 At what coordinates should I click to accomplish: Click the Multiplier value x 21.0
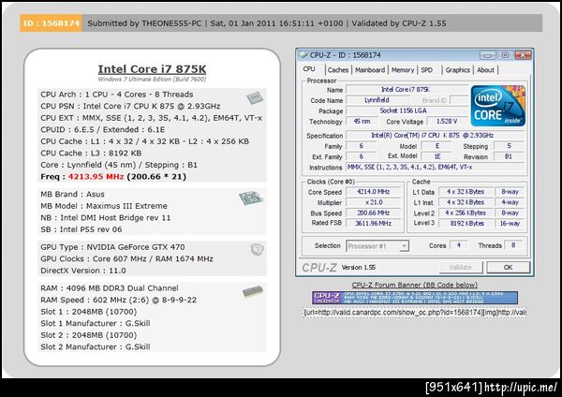coord(374,202)
